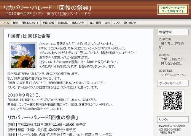Switch to 構成メンバー tab
The height and width of the screenshot is (136, 191).
[79, 23]
